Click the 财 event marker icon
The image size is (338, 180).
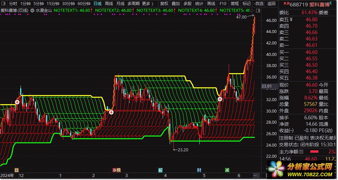(199, 170)
